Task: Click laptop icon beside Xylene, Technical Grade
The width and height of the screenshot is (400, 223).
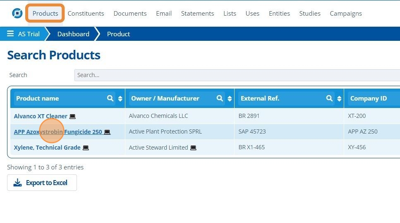Action: pos(86,148)
